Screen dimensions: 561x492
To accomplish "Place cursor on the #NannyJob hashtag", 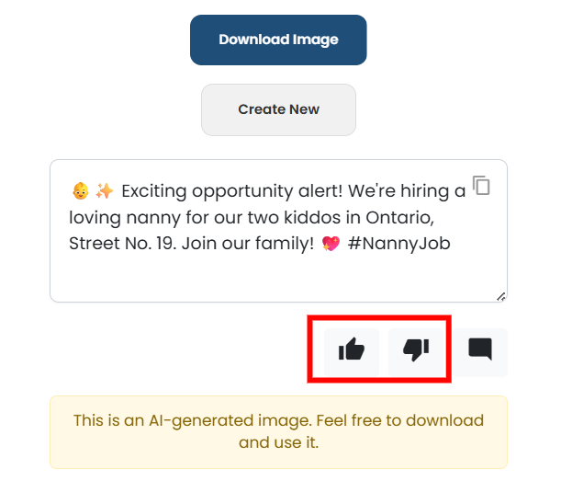I will click(399, 245).
